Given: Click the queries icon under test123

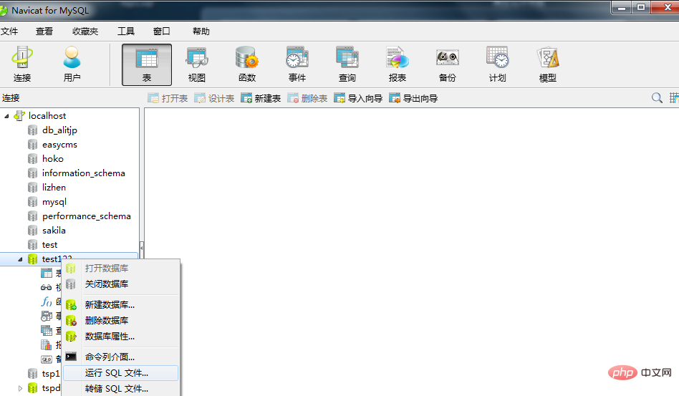Looking at the screenshot, I should click(47, 331).
